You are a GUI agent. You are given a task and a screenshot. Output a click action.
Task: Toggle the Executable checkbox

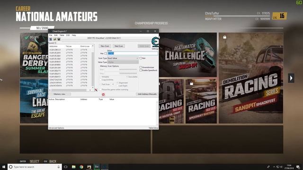(127, 76)
